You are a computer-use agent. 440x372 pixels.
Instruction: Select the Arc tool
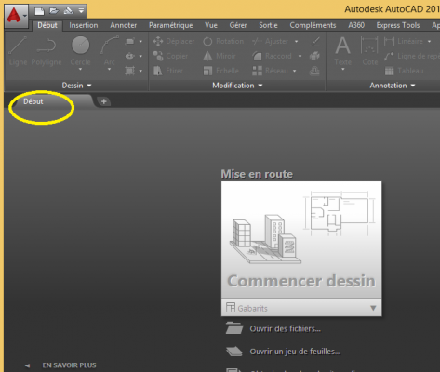pyautogui.click(x=110, y=50)
